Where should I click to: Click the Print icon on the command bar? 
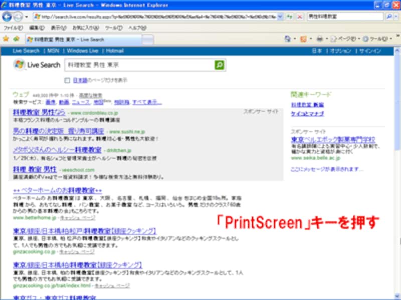tap(320, 39)
